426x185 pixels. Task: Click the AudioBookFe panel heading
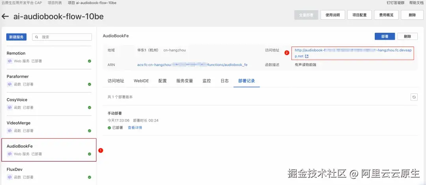click(x=116, y=36)
